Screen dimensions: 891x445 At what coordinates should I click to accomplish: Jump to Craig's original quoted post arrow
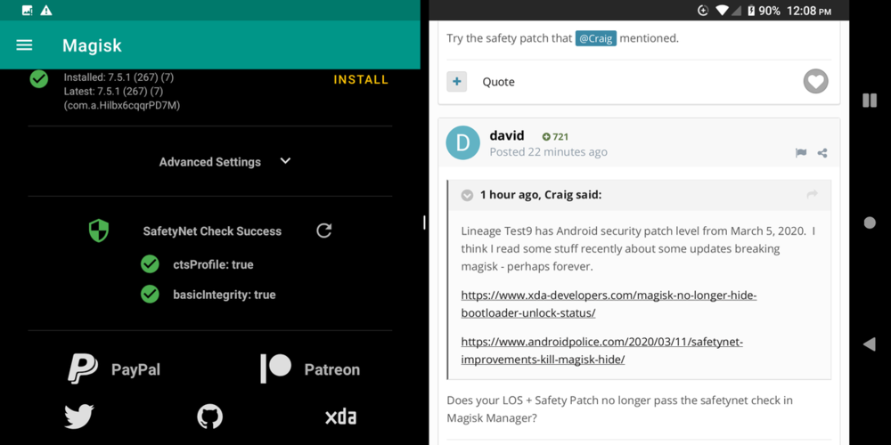click(x=812, y=195)
